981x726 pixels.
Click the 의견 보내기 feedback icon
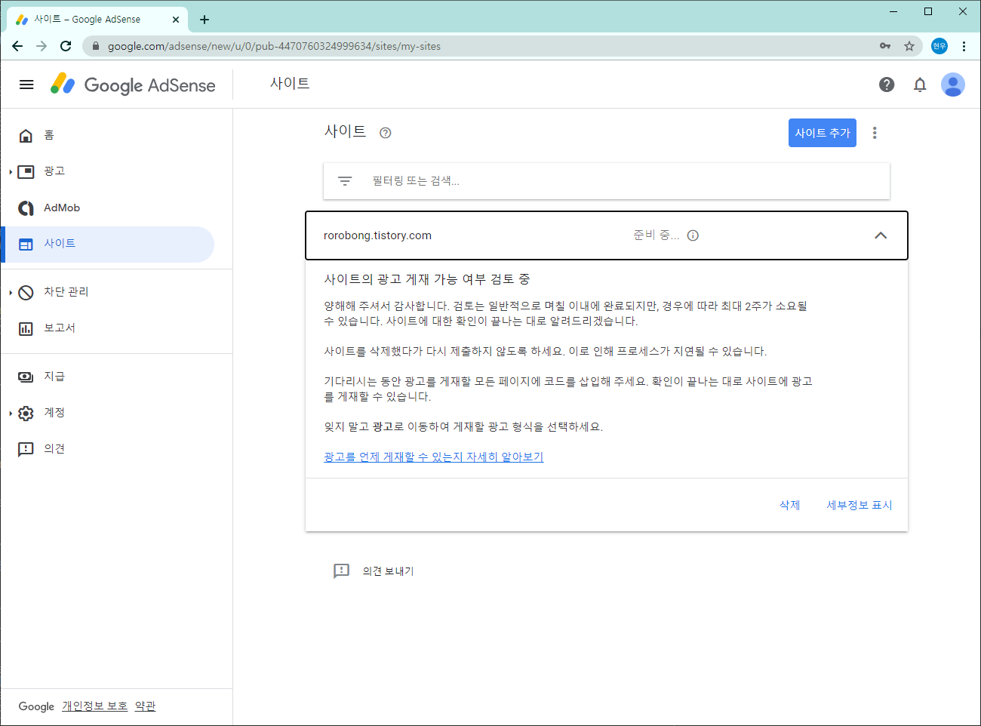point(342,571)
